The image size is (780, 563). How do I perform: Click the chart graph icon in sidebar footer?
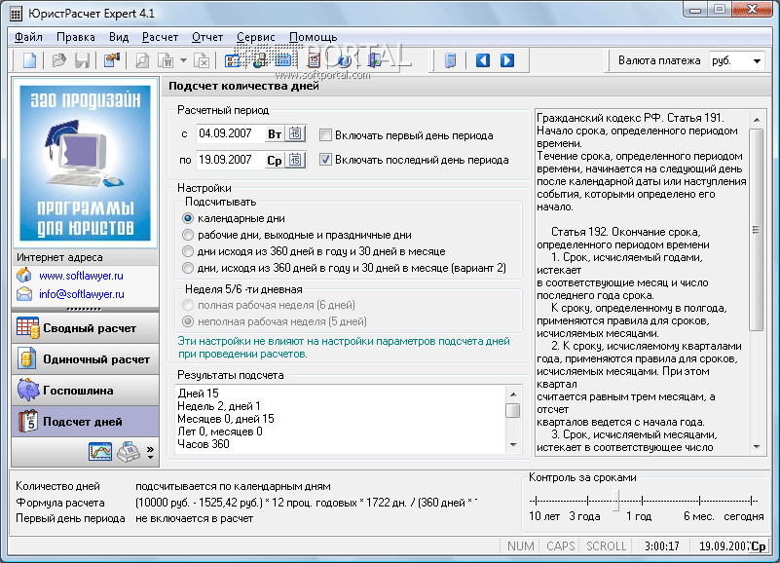[100, 452]
